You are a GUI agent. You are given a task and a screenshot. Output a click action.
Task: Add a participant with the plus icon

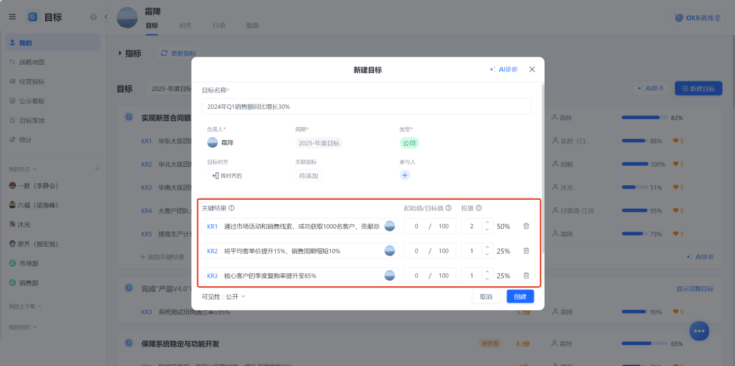point(405,175)
